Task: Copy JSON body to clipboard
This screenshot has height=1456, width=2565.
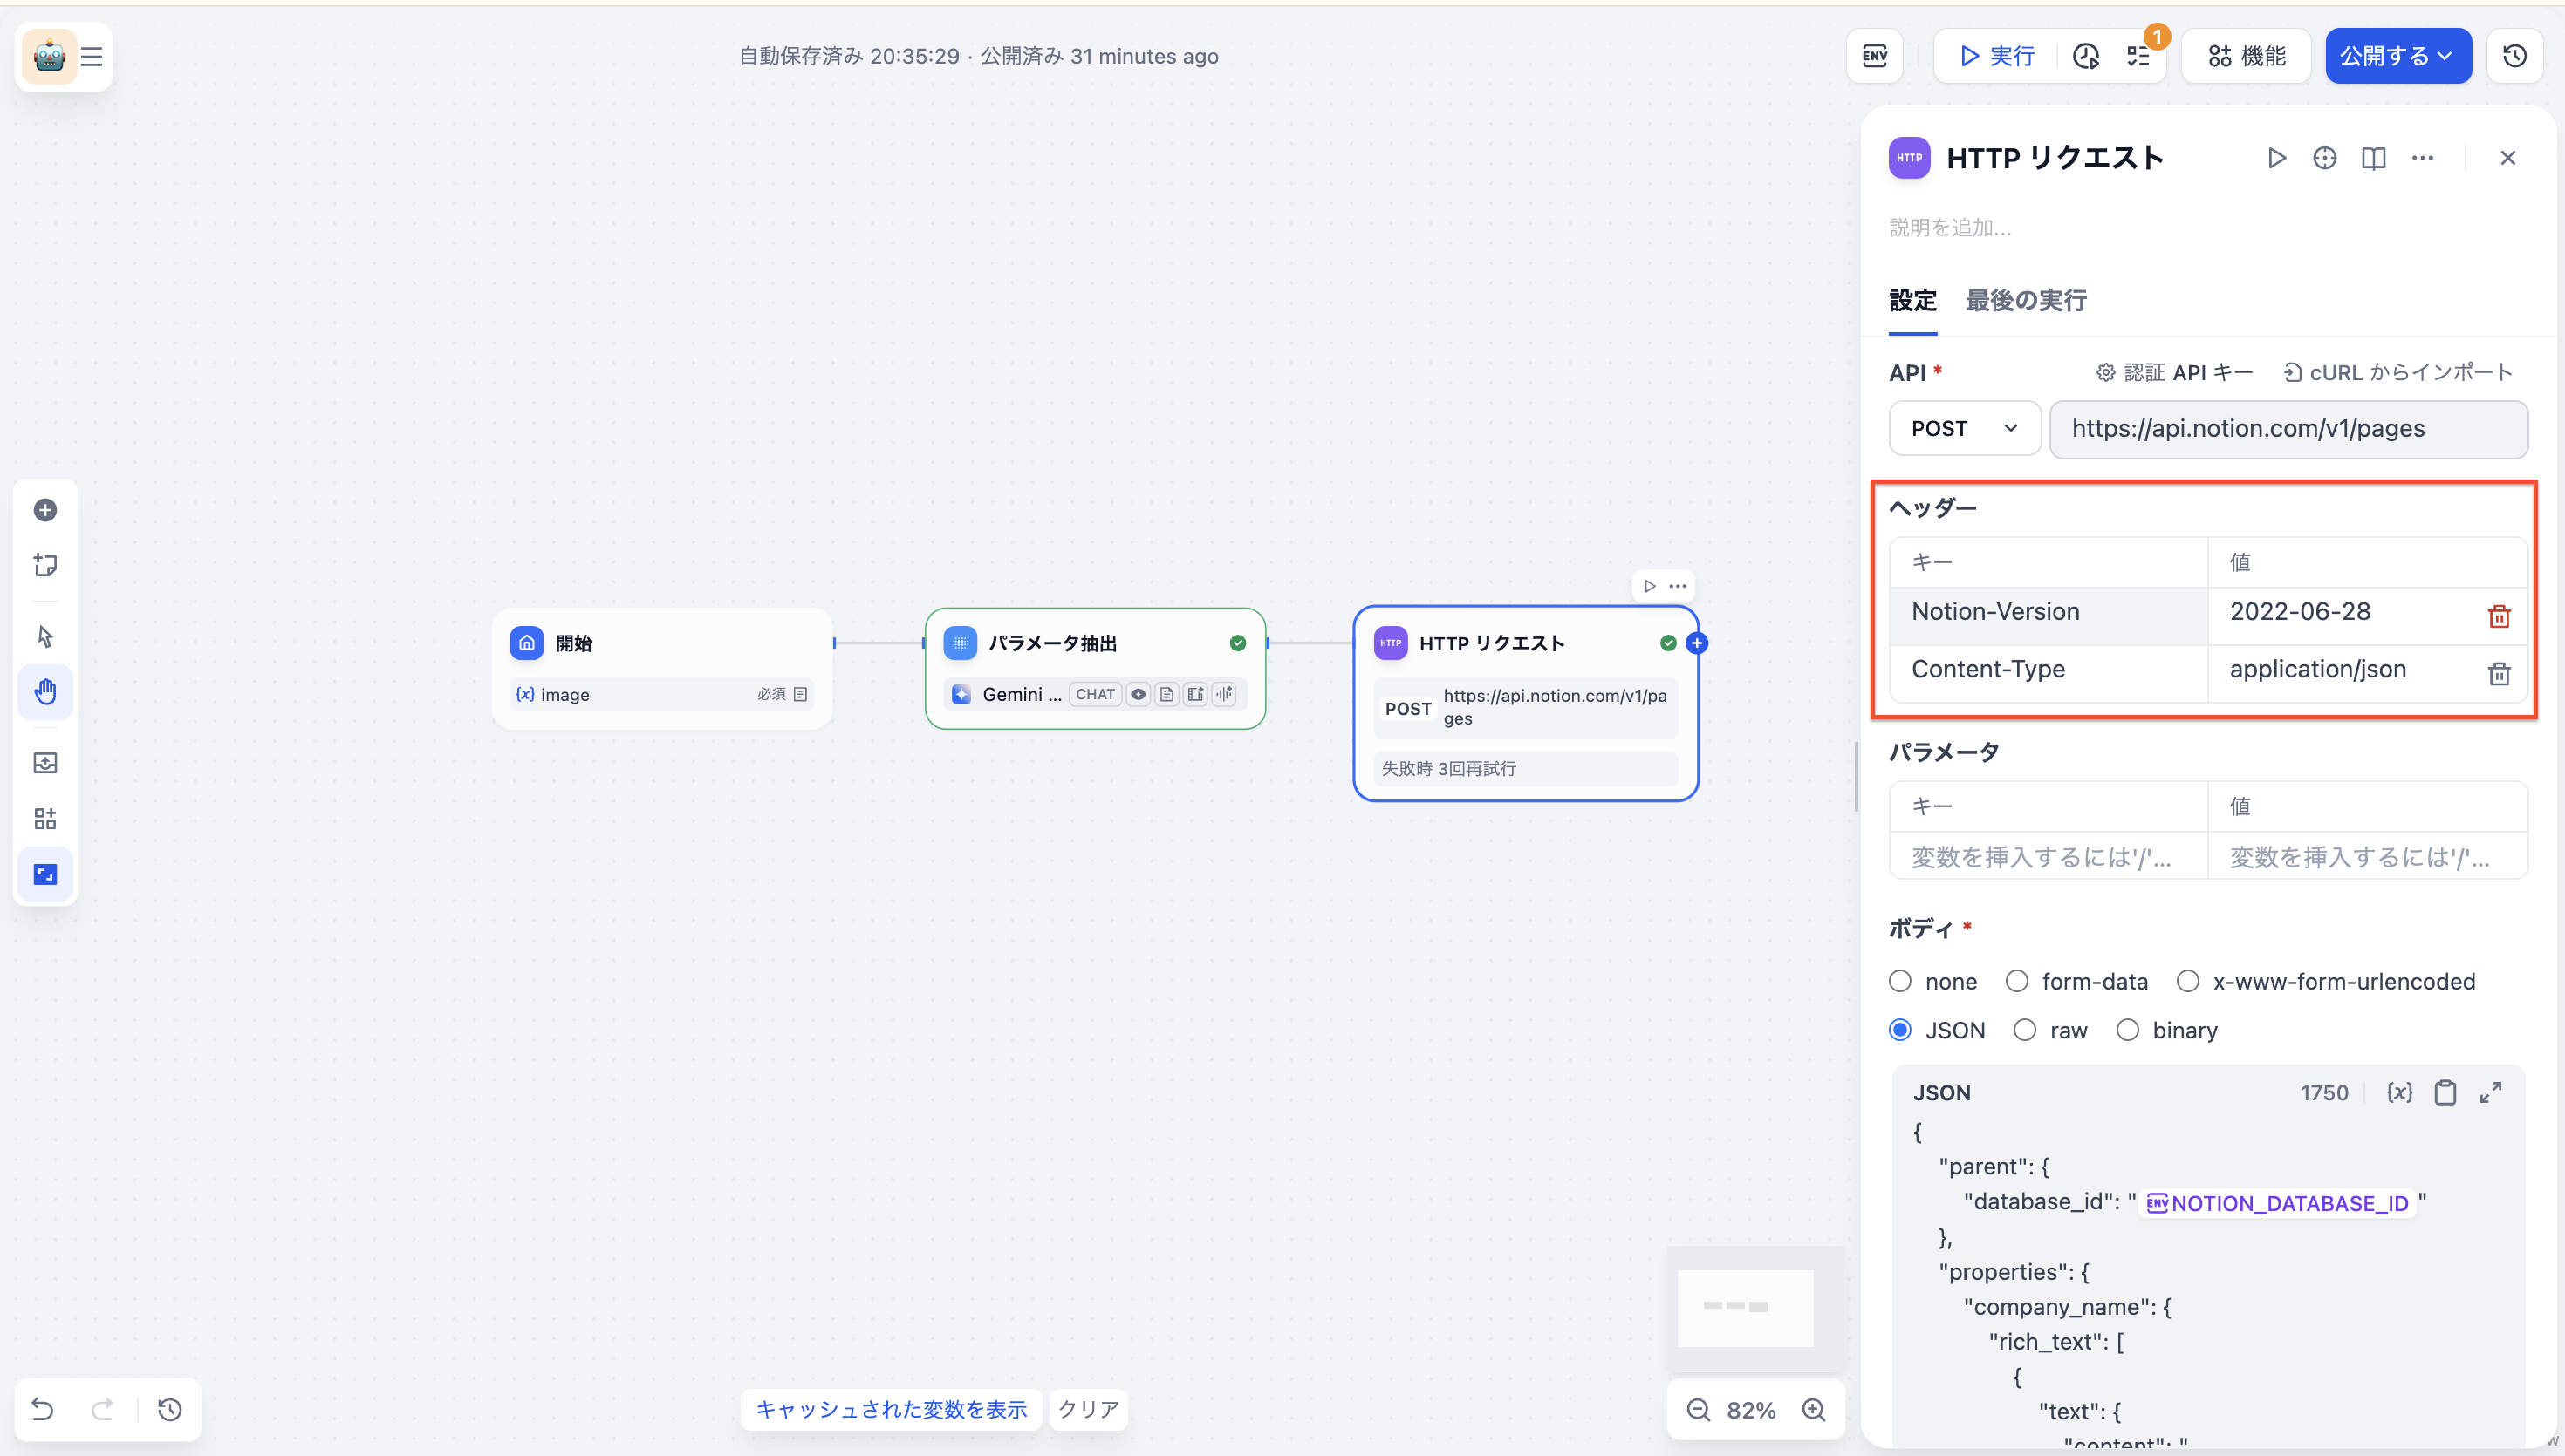Action: [2445, 1092]
